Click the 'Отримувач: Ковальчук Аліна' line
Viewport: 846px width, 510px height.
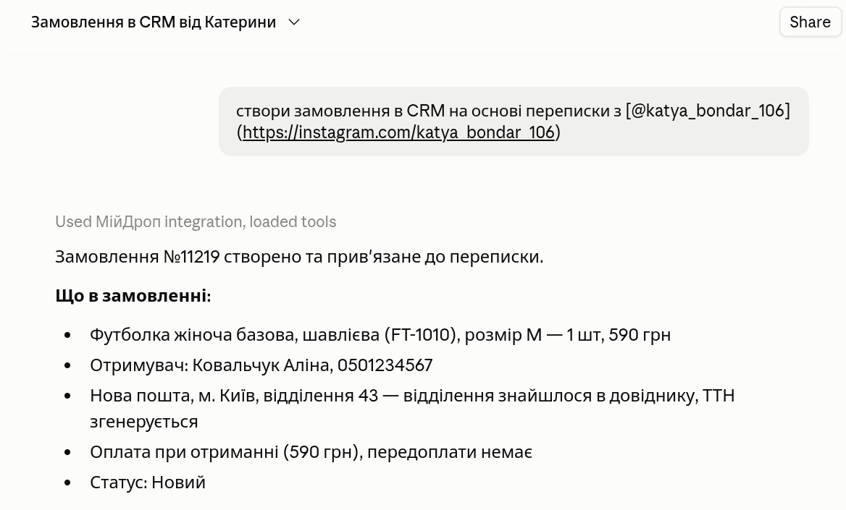tap(261, 365)
